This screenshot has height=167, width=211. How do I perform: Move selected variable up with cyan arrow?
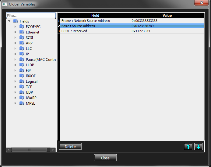[x=188, y=147]
